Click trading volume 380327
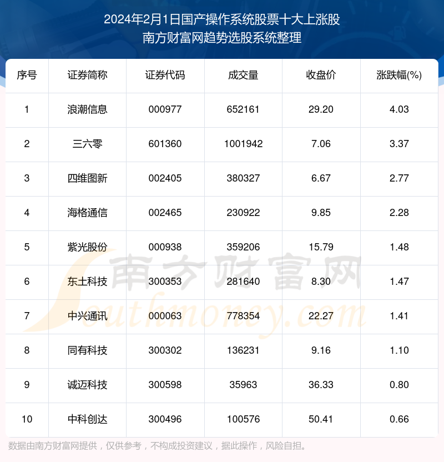The width and height of the screenshot is (444, 462). tap(243, 178)
